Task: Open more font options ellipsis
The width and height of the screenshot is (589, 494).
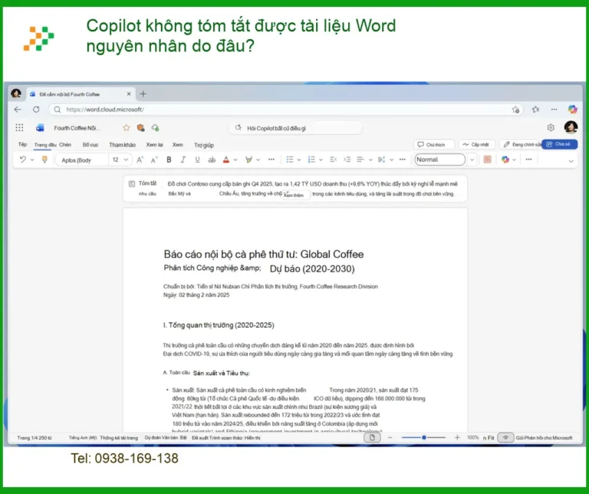Action: [271, 160]
